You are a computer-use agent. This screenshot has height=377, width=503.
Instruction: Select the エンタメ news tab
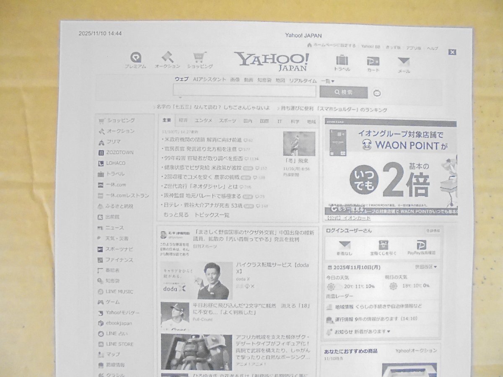[x=203, y=121]
